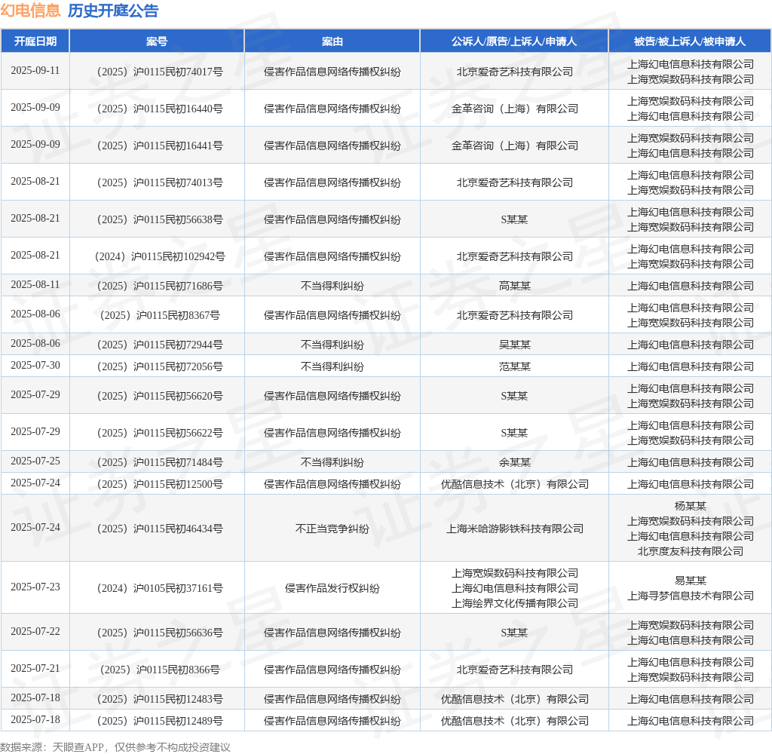The height and width of the screenshot is (754, 772).
Task: Click 北京爱奇艺科技有限公司 in the 8366号 row
Action: pyautogui.click(x=514, y=670)
